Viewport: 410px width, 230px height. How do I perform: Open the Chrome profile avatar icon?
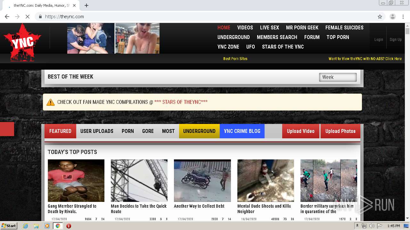click(x=392, y=17)
